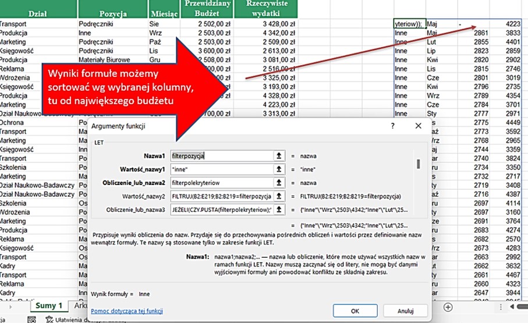Click the Nazwa1 input field
The height and width of the screenshot is (323, 528).
(222, 156)
